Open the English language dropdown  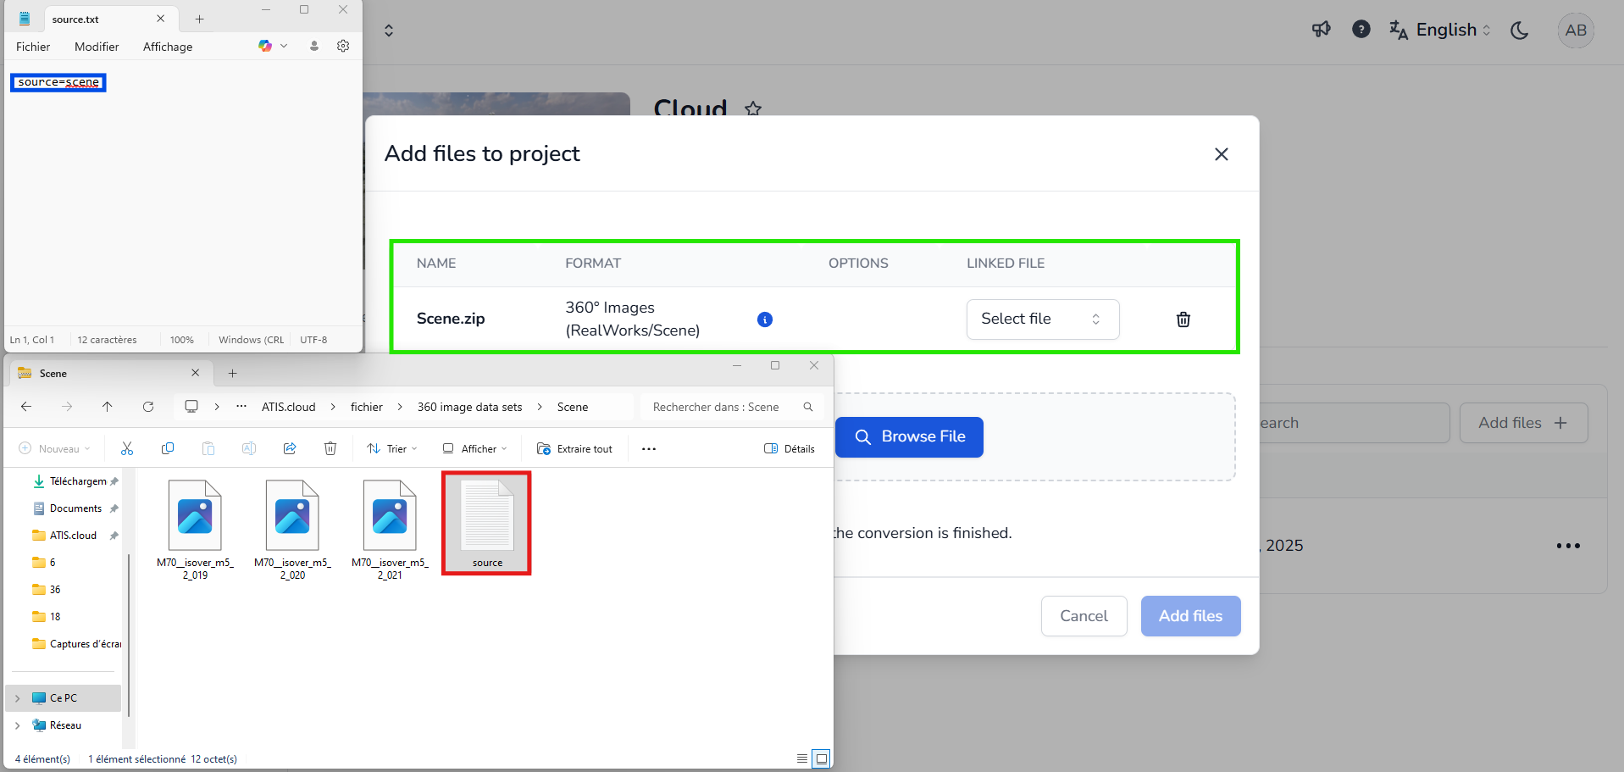click(x=1440, y=31)
